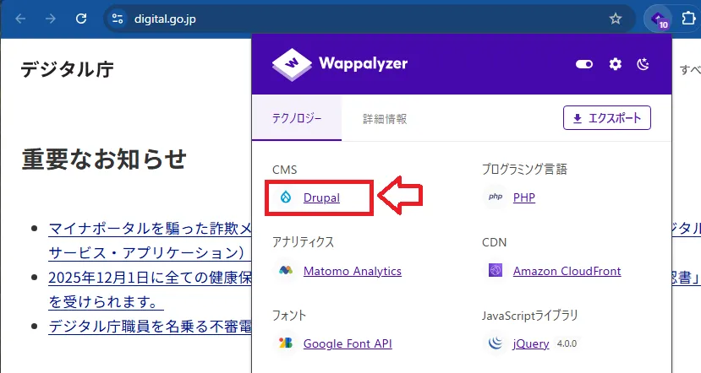Click the Wappalyzer extension icon in toolbar
Image resolution: width=701 pixels, height=373 pixels.
tap(659, 19)
